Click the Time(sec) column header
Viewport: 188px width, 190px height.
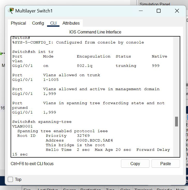point(142,188)
